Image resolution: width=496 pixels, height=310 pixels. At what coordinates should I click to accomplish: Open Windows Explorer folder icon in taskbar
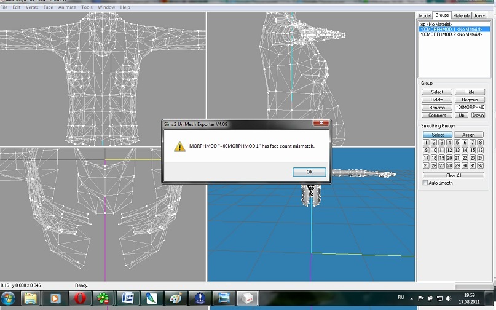pyautogui.click(x=31, y=298)
